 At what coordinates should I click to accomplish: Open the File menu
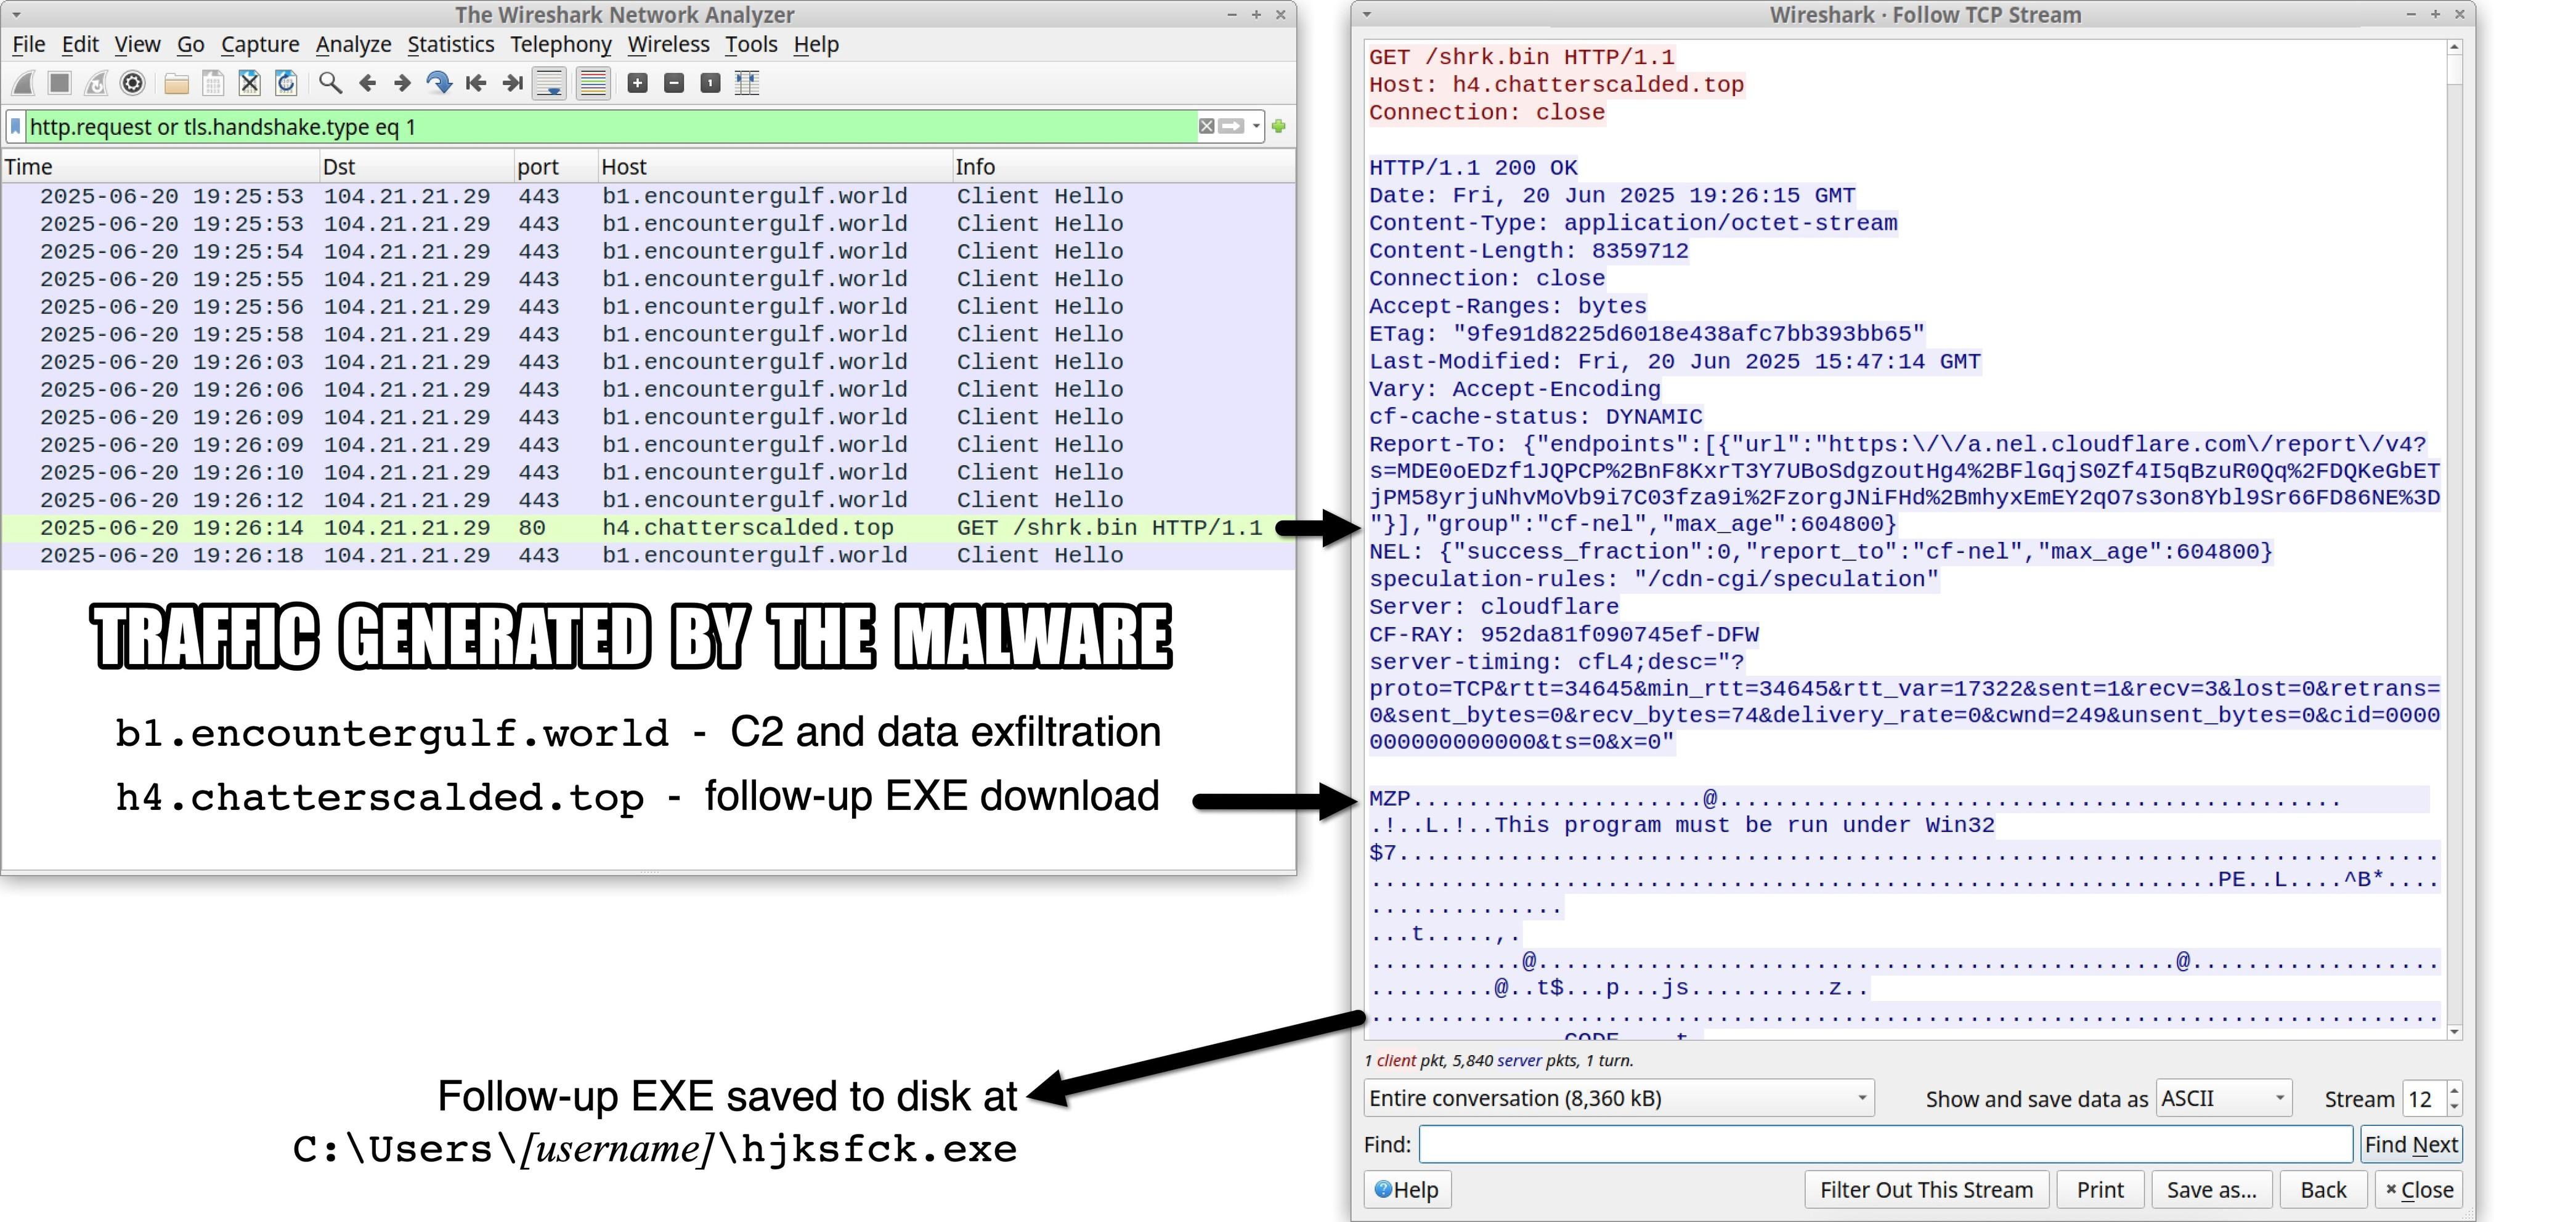(x=28, y=44)
